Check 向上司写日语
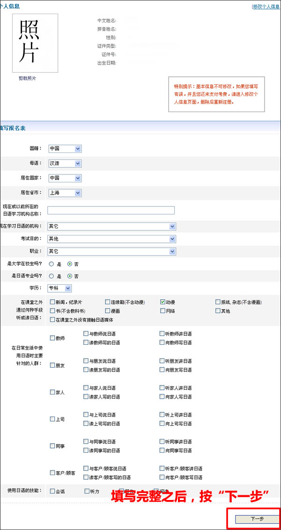The image size is (281, 530). (x=162, y=423)
